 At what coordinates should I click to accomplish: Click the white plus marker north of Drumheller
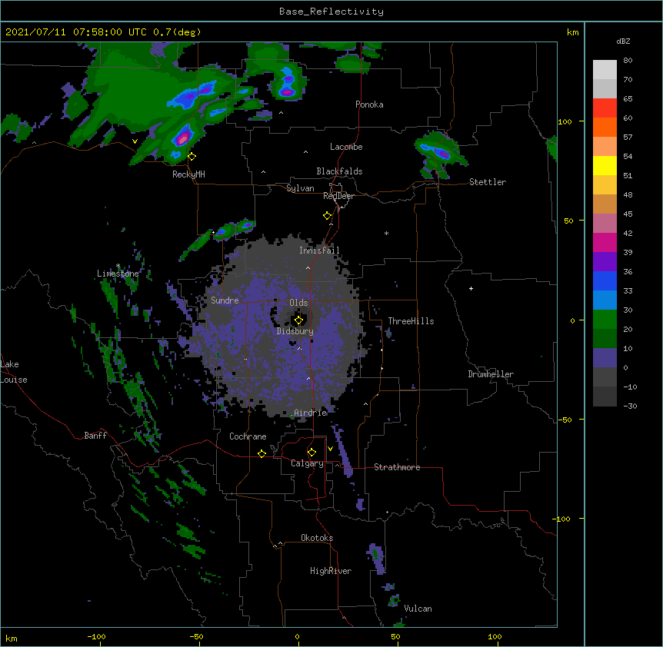(x=471, y=288)
